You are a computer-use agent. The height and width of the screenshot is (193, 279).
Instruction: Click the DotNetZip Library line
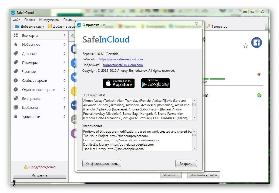coord(118,145)
